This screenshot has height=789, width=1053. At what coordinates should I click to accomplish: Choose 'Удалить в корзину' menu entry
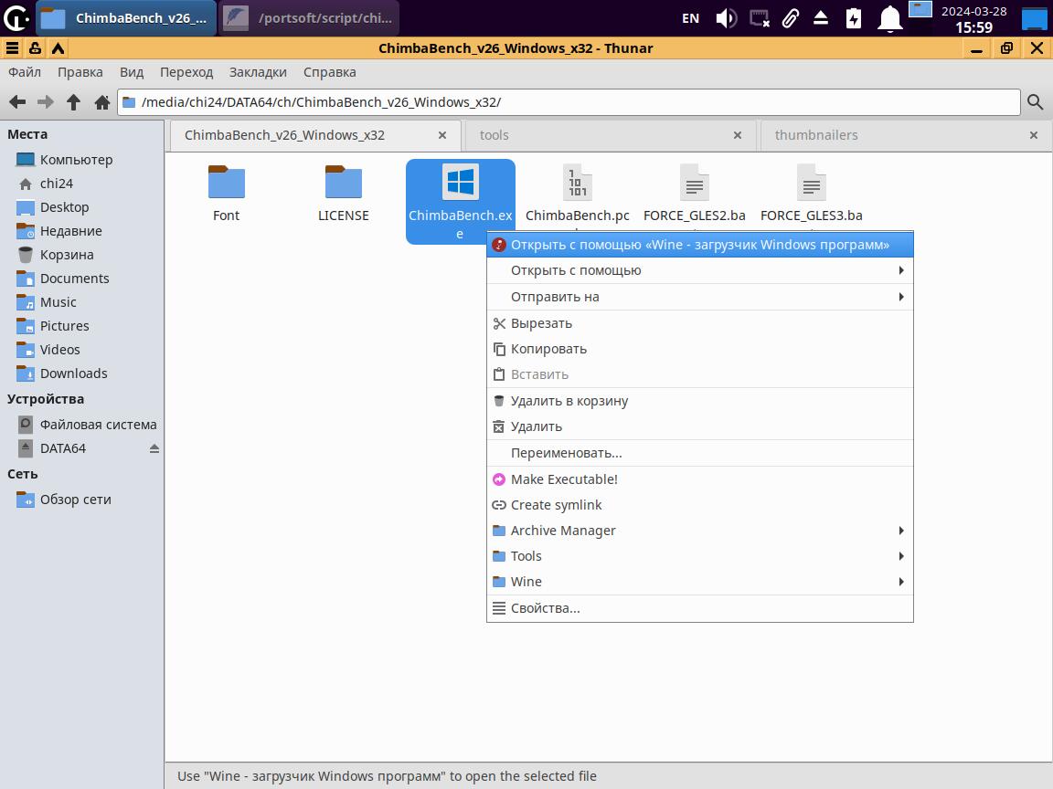[700, 401]
